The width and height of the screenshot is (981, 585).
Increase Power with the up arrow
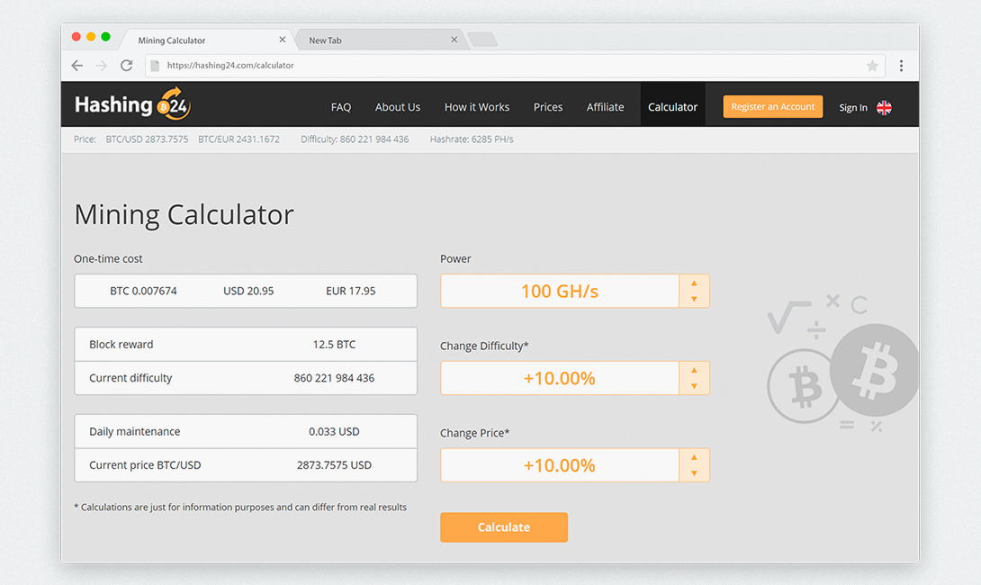[x=694, y=283]
